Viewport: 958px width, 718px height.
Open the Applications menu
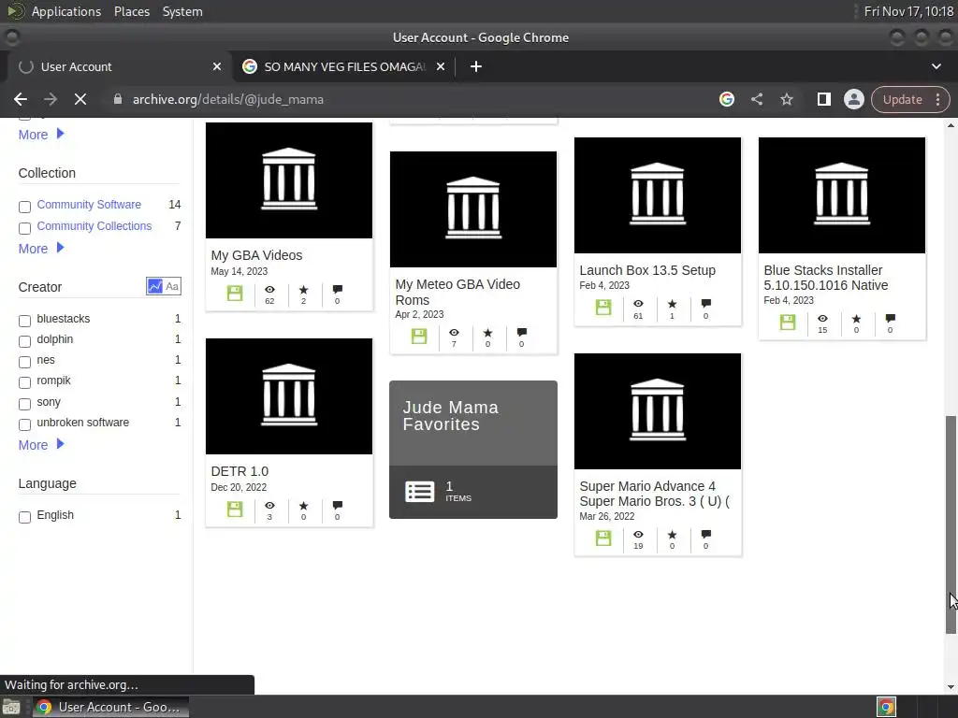click(x=66, y=11)
